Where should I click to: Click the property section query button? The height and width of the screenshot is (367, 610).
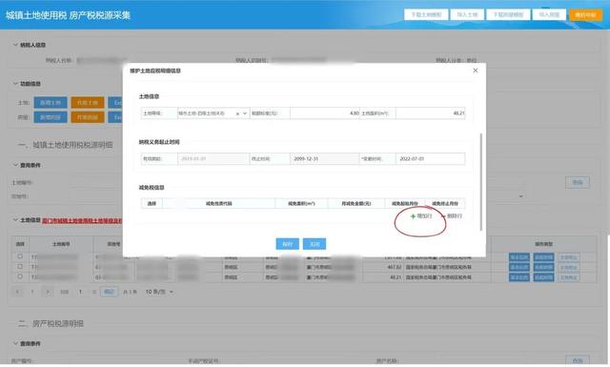tap(578, 360)
